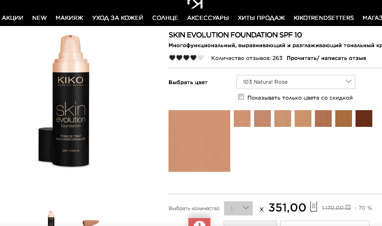This screenshot has width=382, height=226.
Task: Click the main KIKO foundation bottle image
Action: (x=65, y=101)
